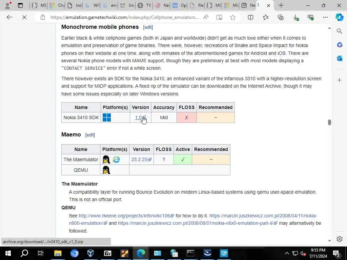
Task: Open split screen view
Action: tap(250, 17)
